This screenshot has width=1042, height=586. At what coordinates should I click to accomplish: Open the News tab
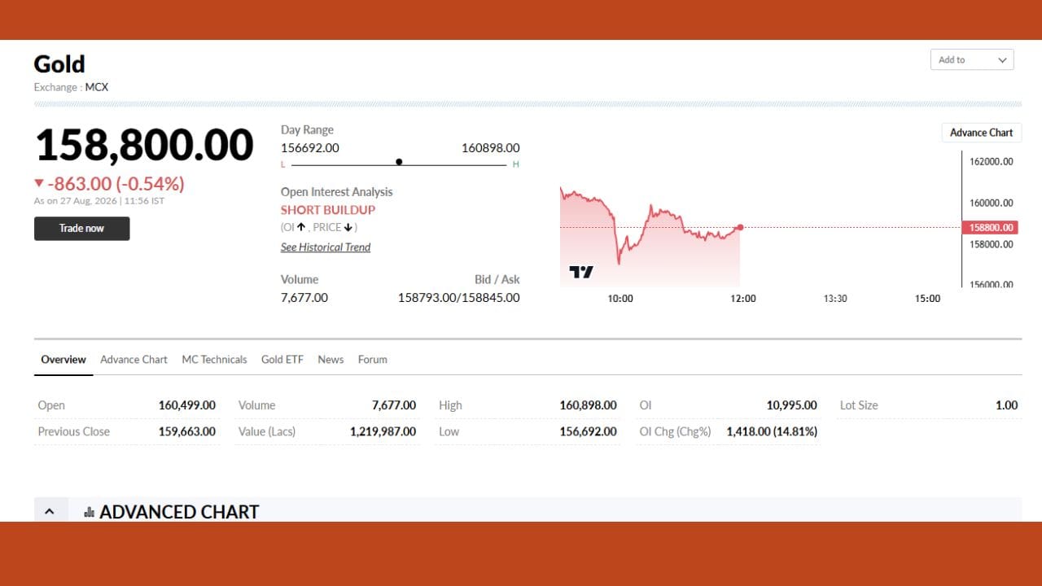click(x=331, y=359)
